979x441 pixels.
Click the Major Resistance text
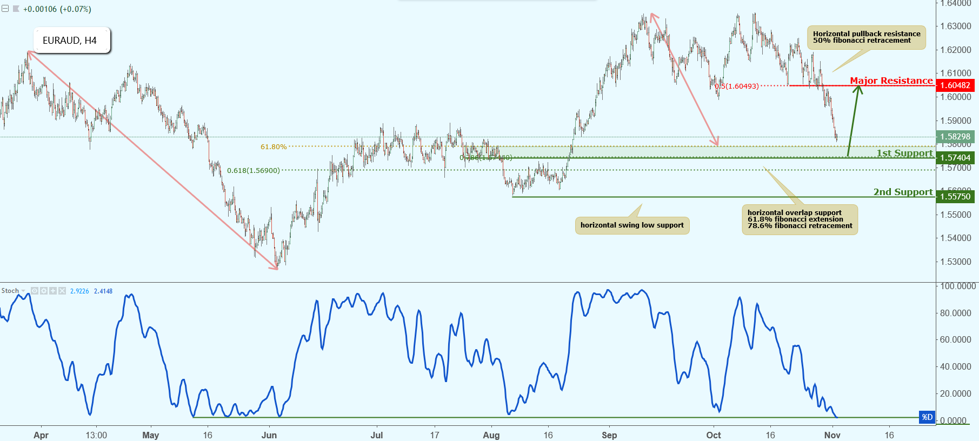(891, 81)
